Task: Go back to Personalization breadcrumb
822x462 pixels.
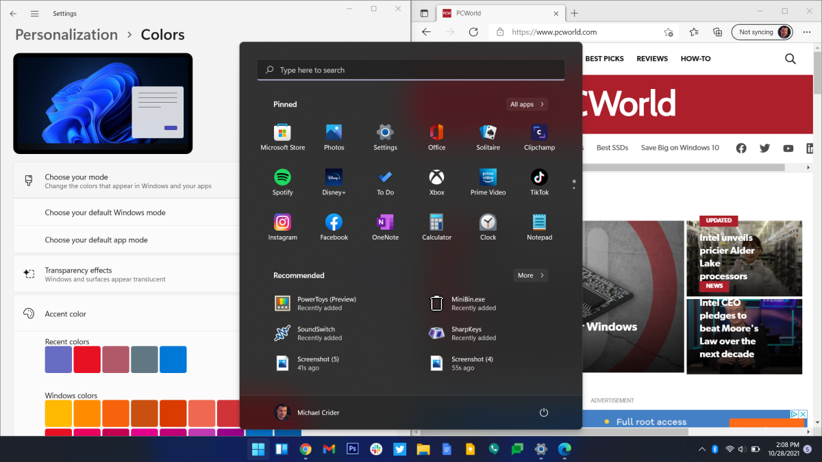Action: 66,34
